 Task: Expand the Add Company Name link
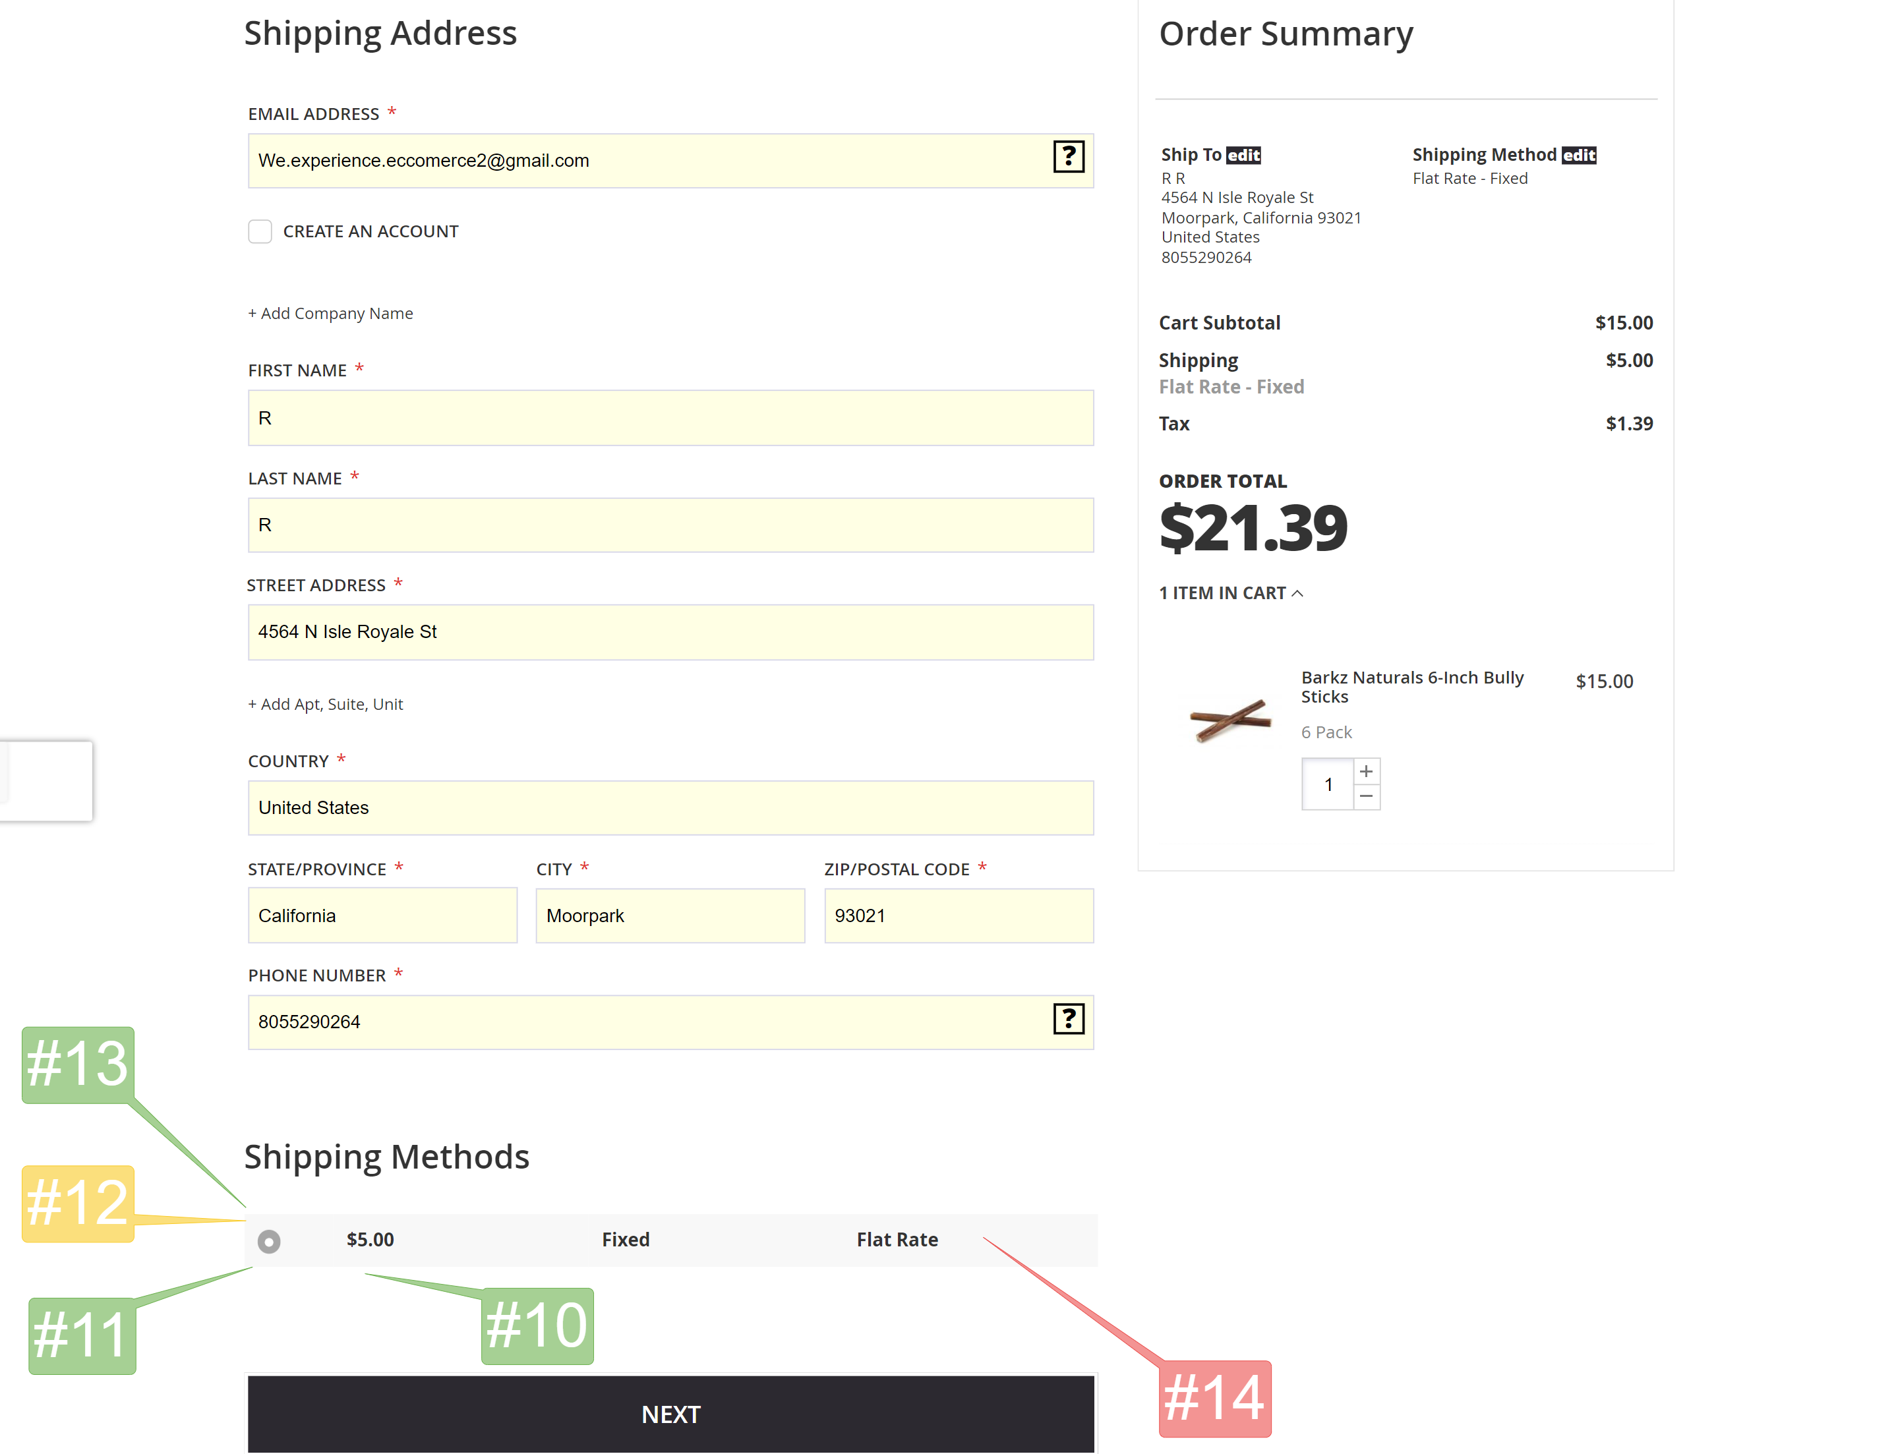click(331, 313)
